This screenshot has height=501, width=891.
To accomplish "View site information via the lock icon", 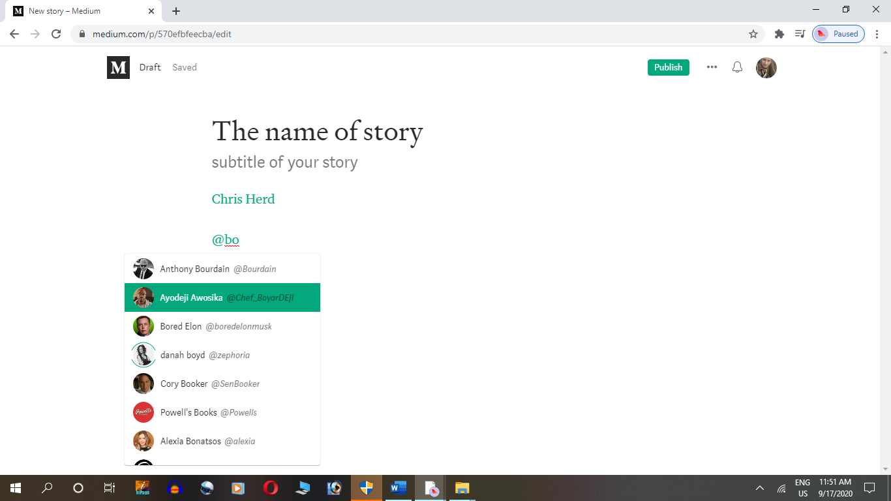I will (82, 34).
